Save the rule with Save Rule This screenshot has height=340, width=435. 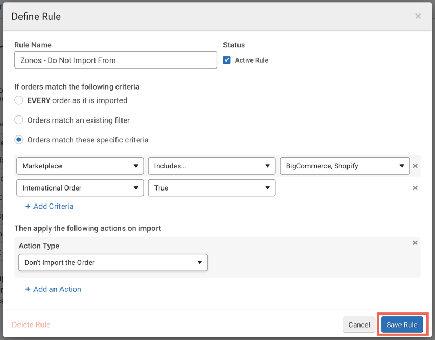click(402, 324)
